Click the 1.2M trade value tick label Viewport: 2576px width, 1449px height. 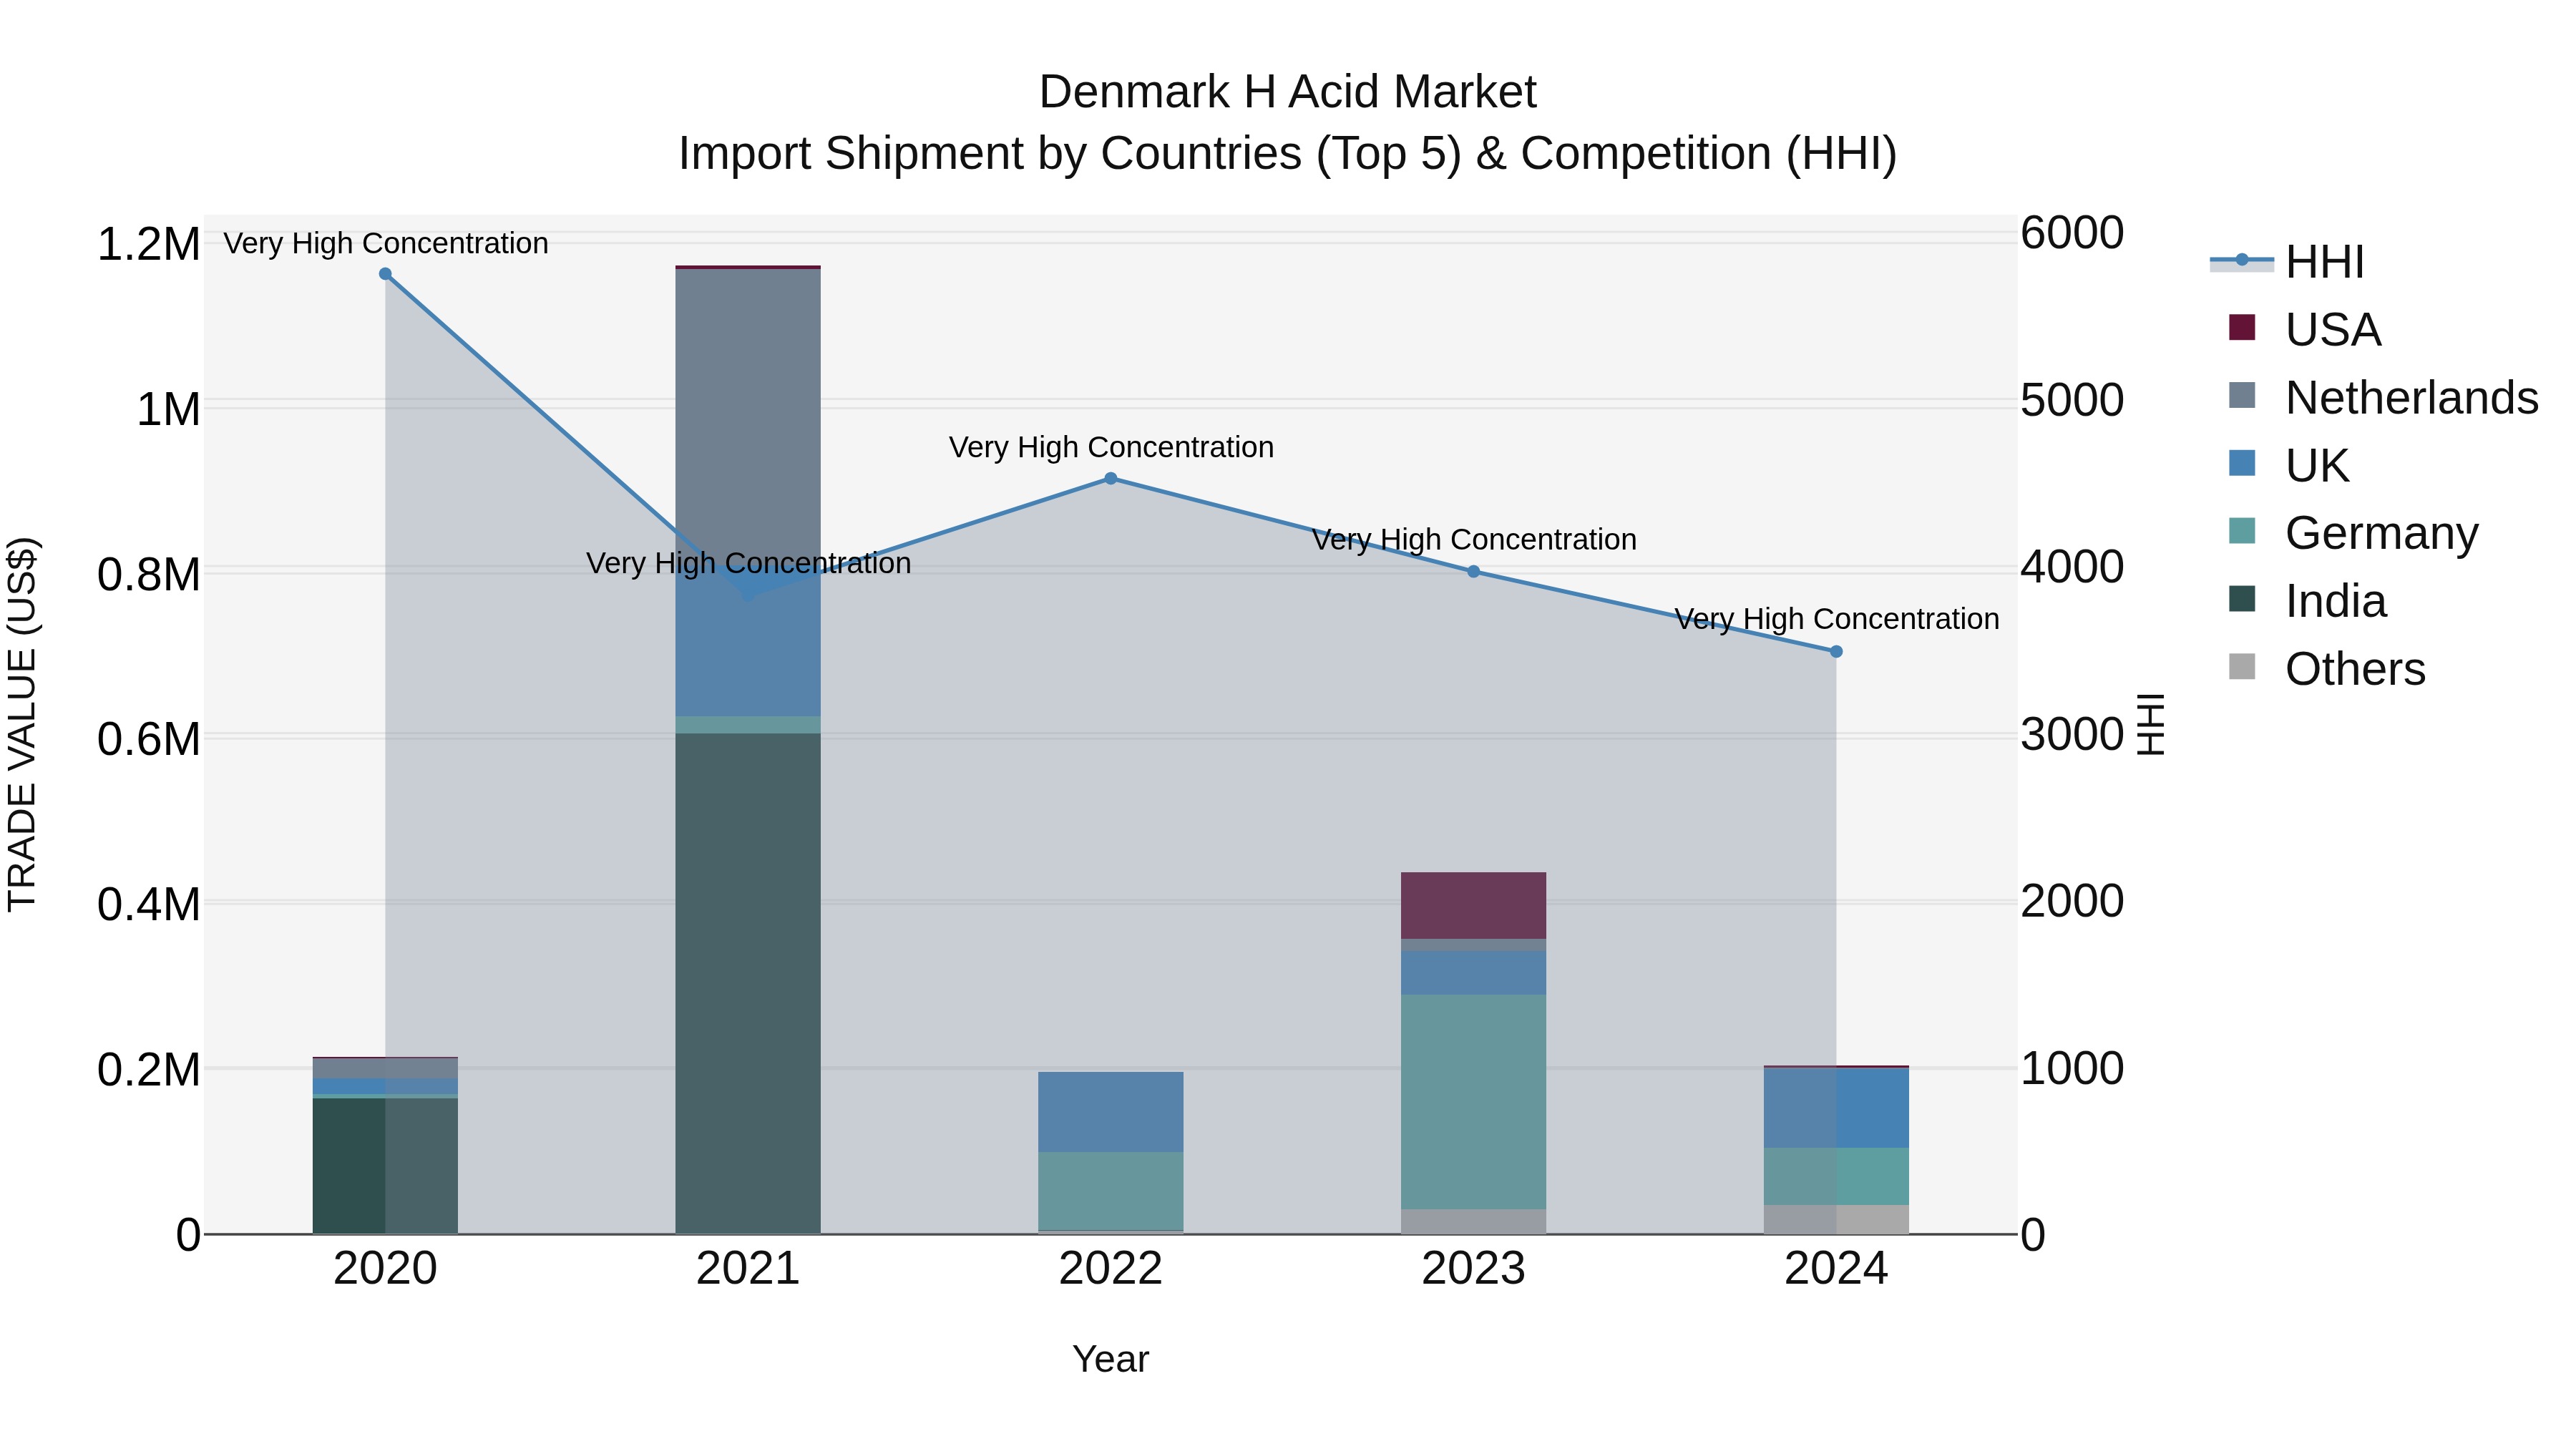(x=148, y=245)
